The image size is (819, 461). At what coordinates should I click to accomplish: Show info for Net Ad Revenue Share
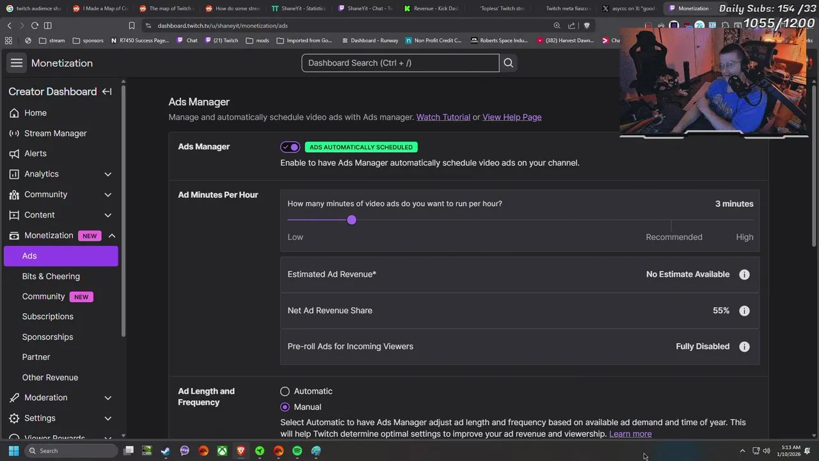744,311
